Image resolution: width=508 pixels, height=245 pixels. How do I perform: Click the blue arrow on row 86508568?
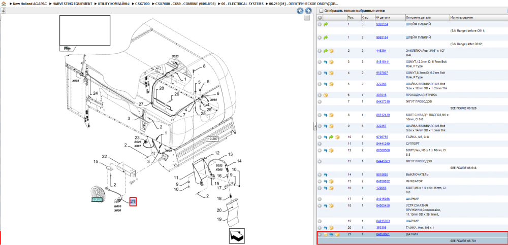coord(326,150)
